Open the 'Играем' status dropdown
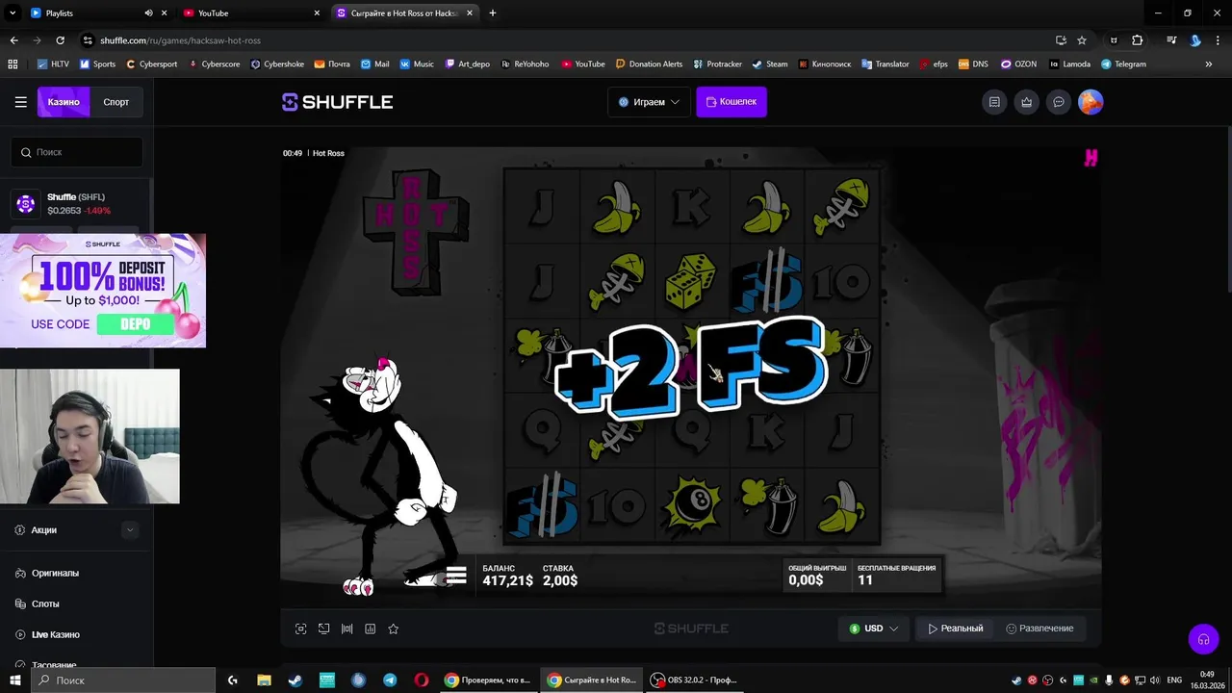 click(650, 102)
